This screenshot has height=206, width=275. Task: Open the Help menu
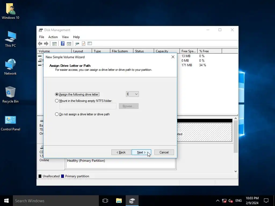pos(76,37)
